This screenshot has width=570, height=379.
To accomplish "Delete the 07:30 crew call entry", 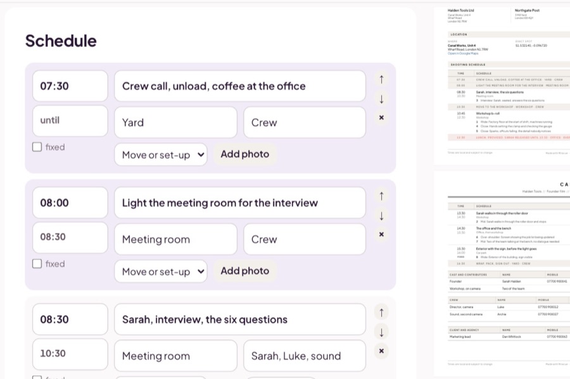I will (381, 118).
